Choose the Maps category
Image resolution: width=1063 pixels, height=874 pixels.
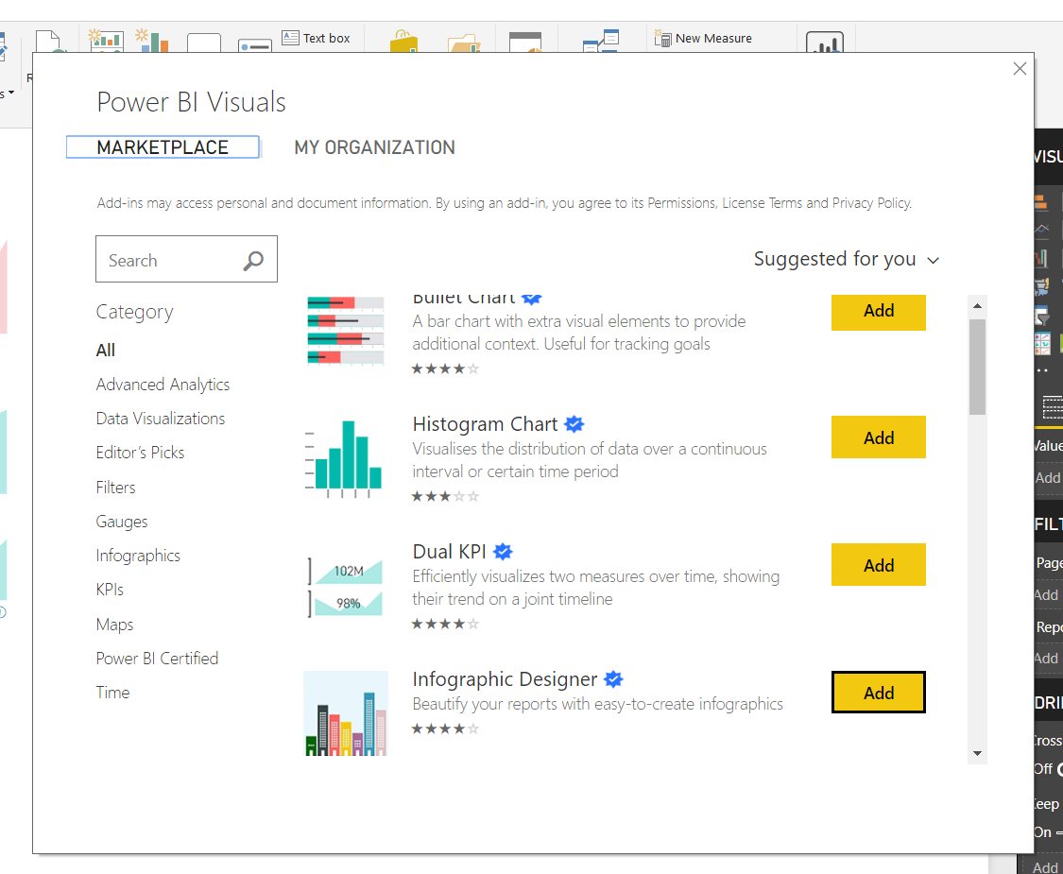pos(114,624)
